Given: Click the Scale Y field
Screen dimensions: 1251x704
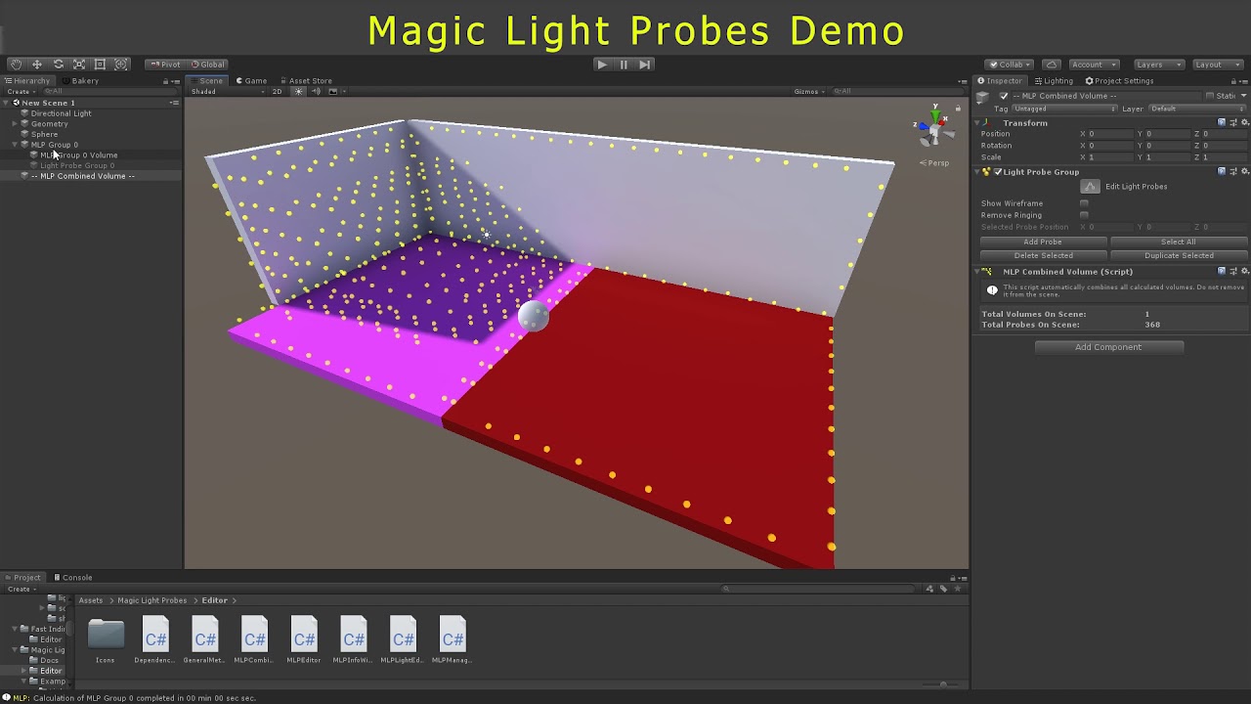Looking at the screenshot, I should [1168, 157].
